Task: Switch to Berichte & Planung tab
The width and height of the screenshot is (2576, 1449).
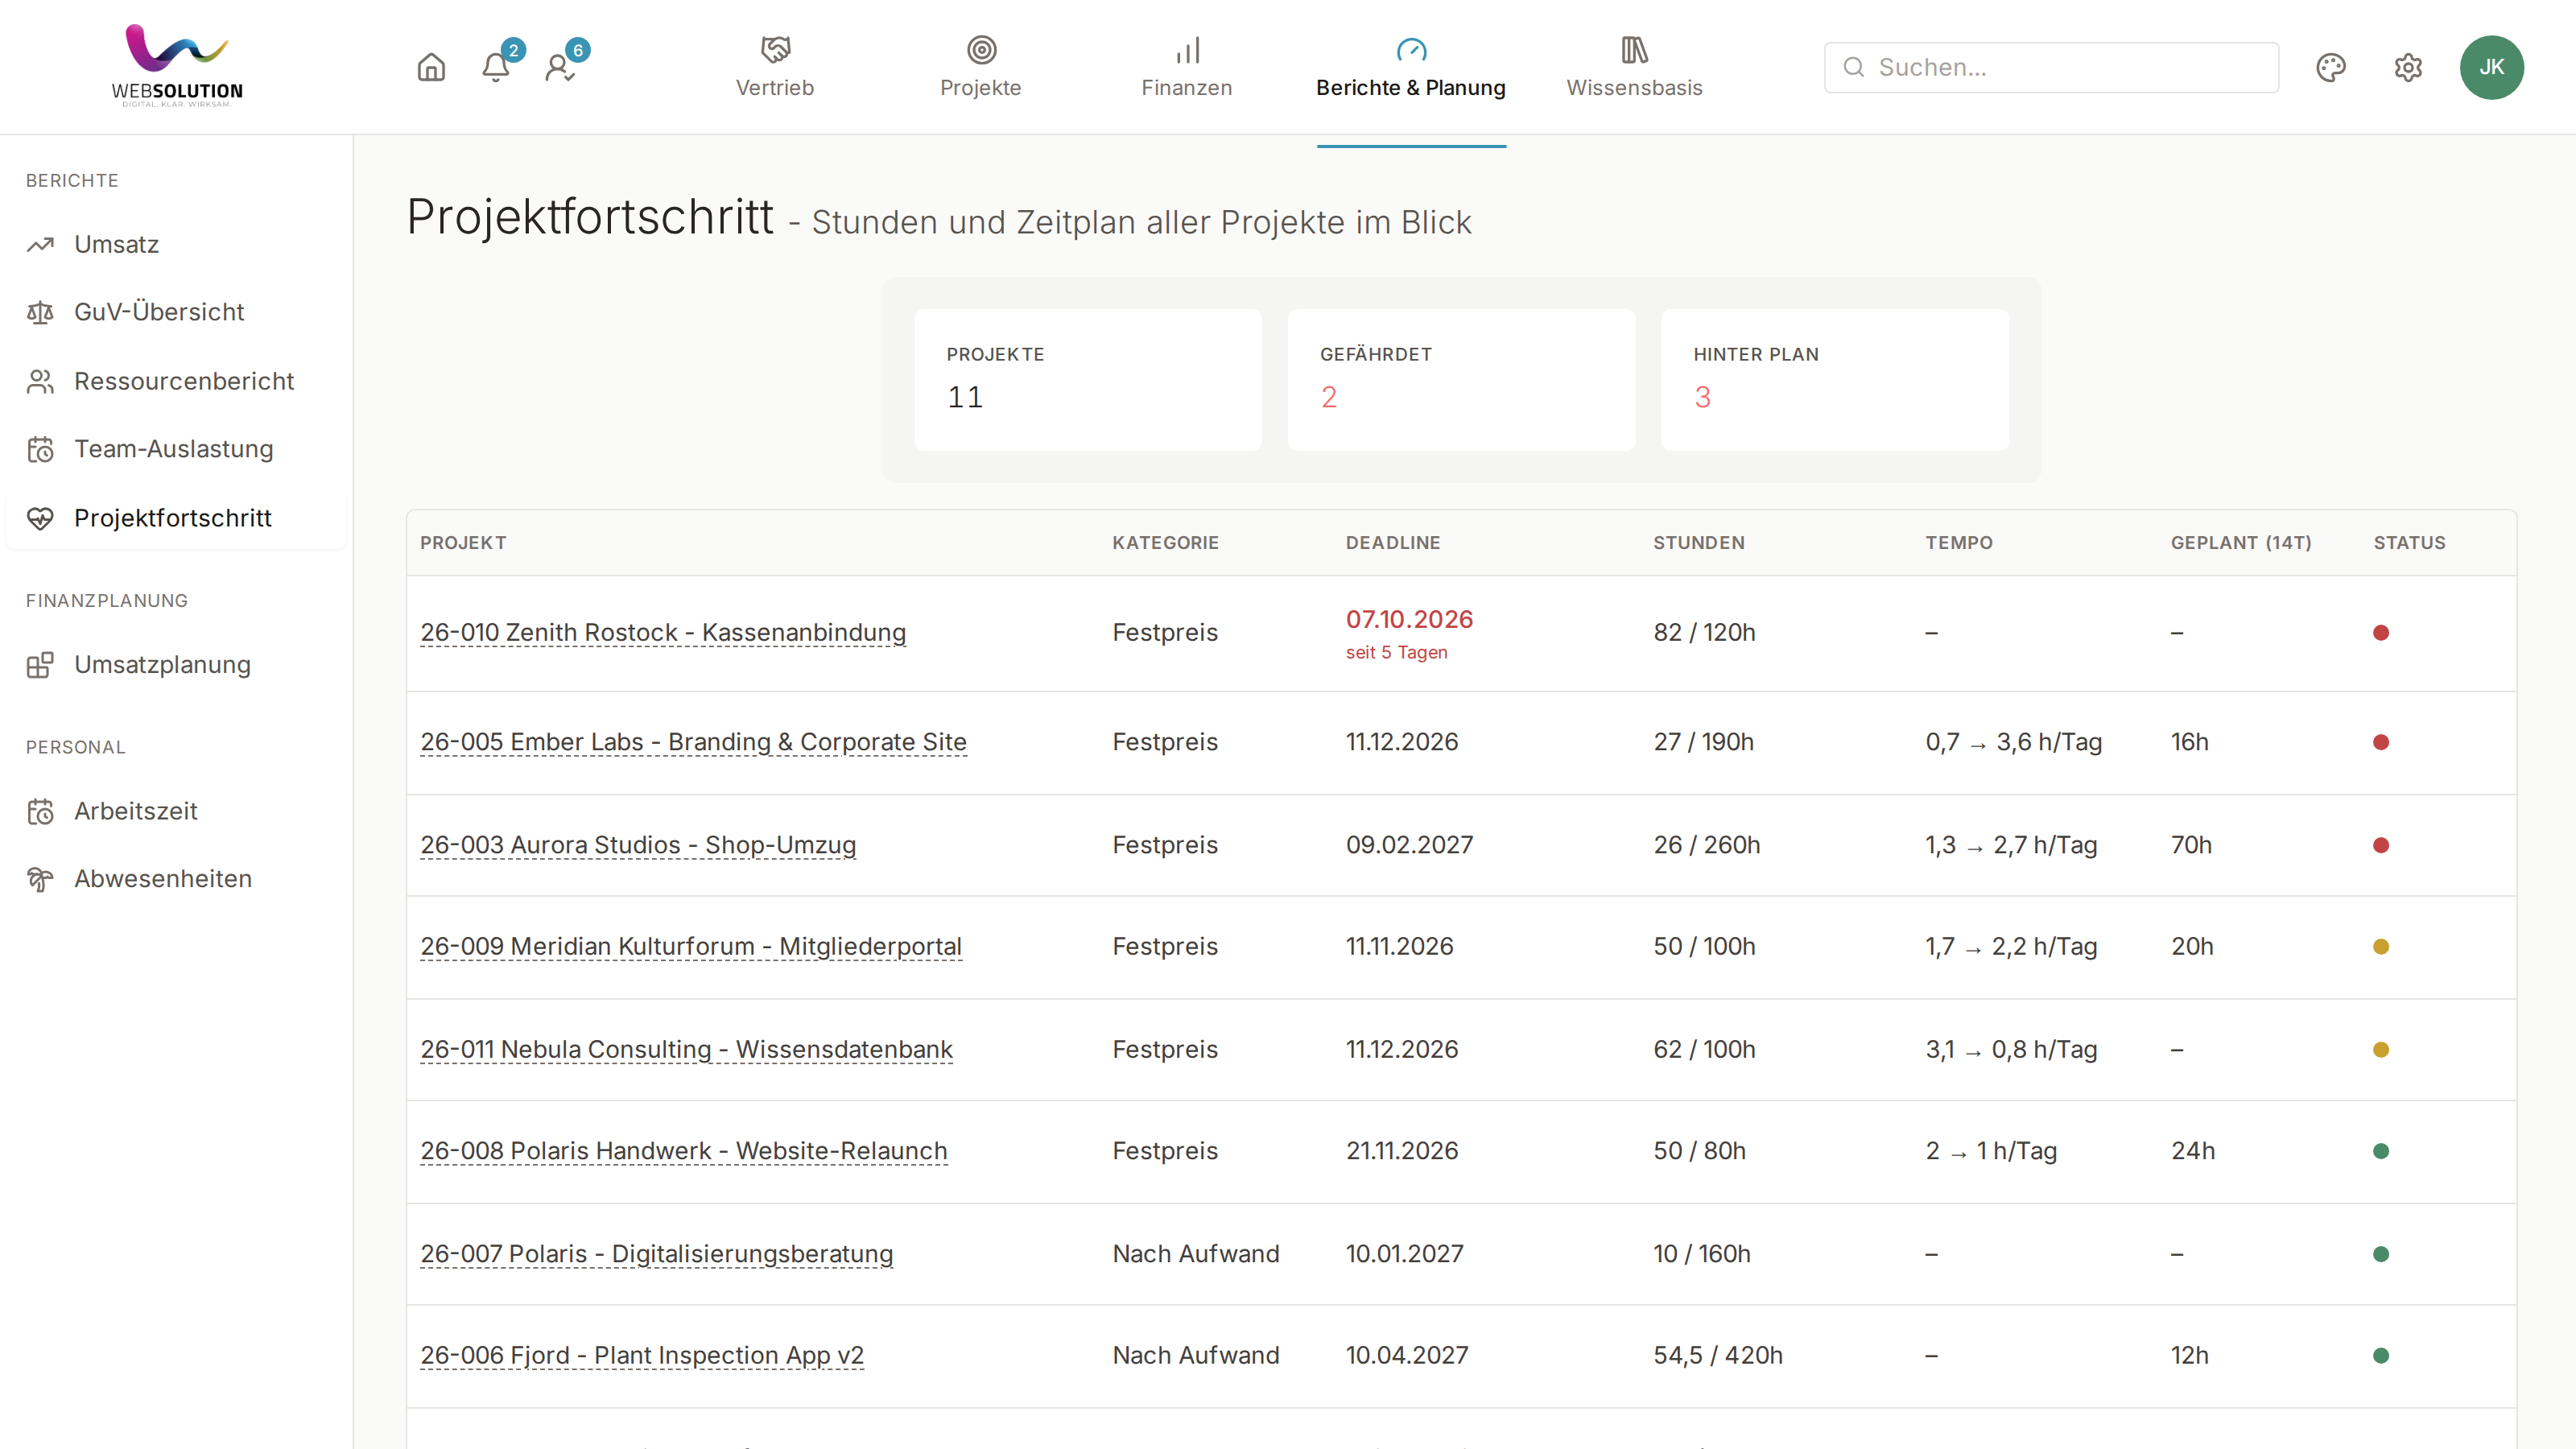Action: click(x=1411, y=69)
